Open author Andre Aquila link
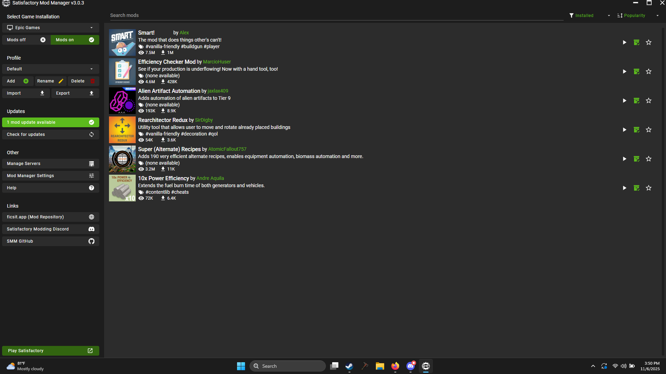This screenshot has width=666, height=374. point(210,178)
